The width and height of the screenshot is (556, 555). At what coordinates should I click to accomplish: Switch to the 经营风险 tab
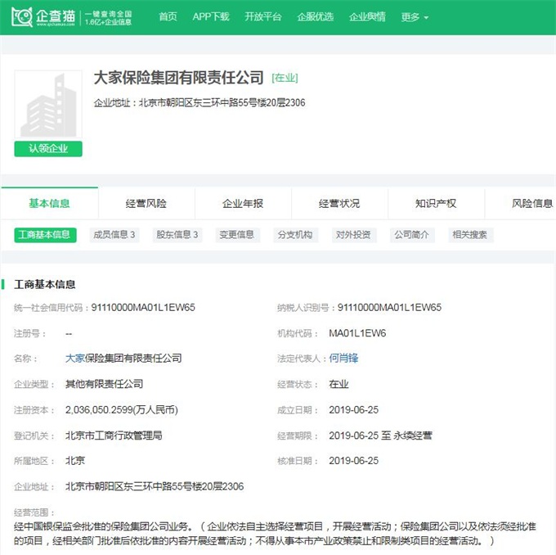pyautogui.click(x=146, y=204)
